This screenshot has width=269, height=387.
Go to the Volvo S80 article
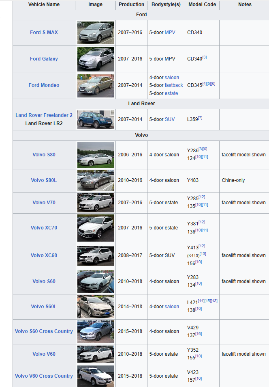(44, 155)
